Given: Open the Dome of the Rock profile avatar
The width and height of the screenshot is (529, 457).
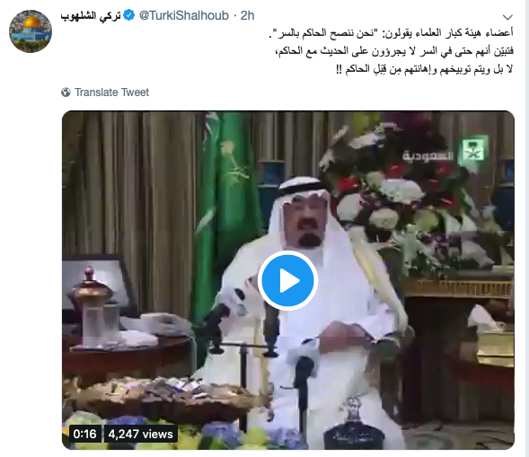Looking at the screenshot, I should coord(31,31).
